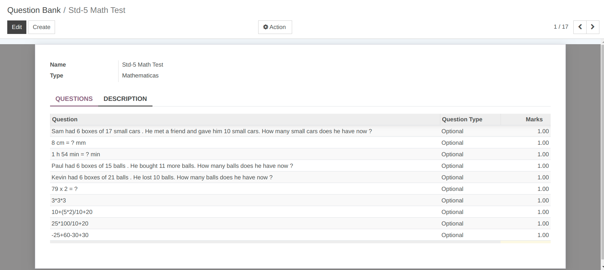Open the Action gear dropdown
Image resolution: width=604 pixels, height=270 pixels.
click(x=275, y=27)
